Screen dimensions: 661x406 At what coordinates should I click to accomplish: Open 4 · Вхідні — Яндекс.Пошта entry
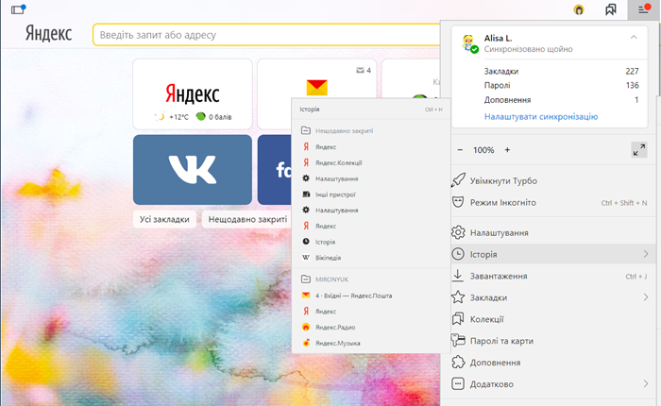(x=371, y=296)
